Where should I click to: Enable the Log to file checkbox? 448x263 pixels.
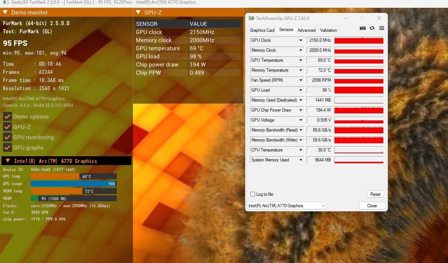point(253,194)
